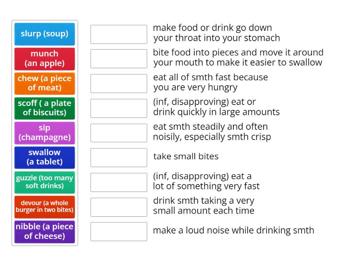Select the 'scoff (a plate of biscuits)' tile
Image resolution: width=355 pixels, height=266 pixels.
[x=44, y=108]
